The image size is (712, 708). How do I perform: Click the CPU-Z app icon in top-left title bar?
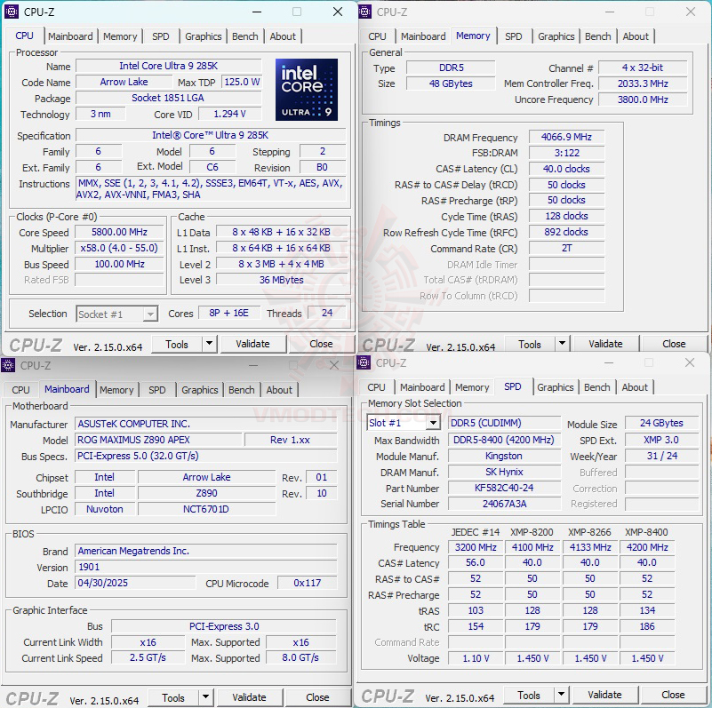(11, 12)
